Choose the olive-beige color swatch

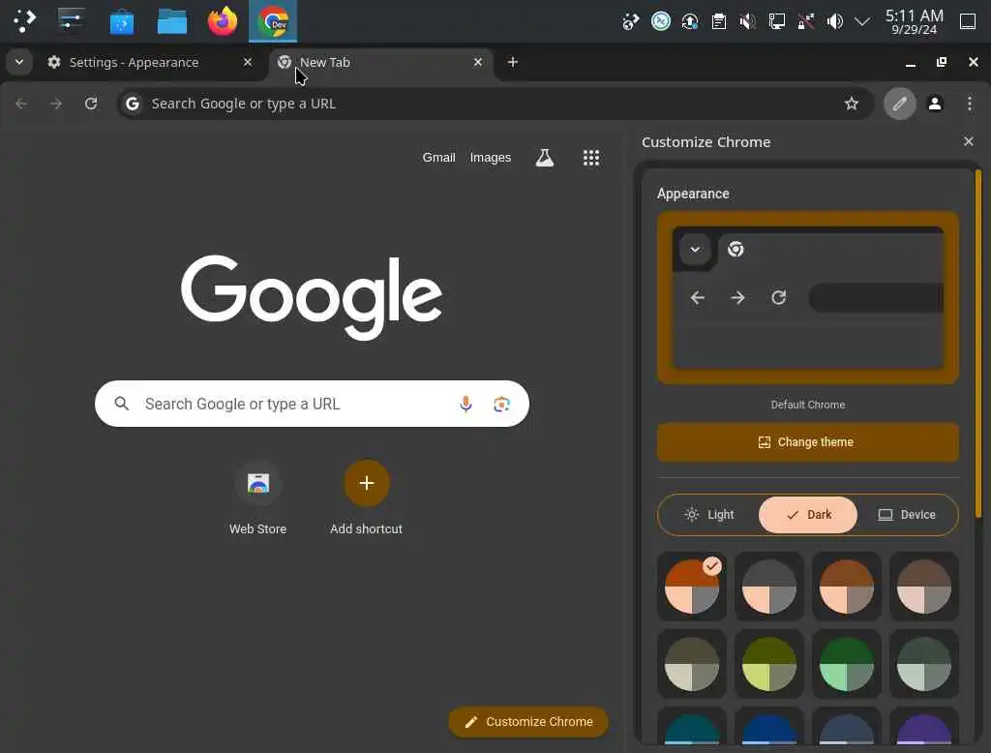point(691,664)
